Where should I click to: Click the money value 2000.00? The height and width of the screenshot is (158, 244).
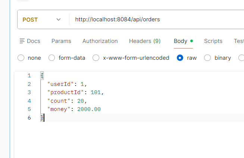(89, 109)
